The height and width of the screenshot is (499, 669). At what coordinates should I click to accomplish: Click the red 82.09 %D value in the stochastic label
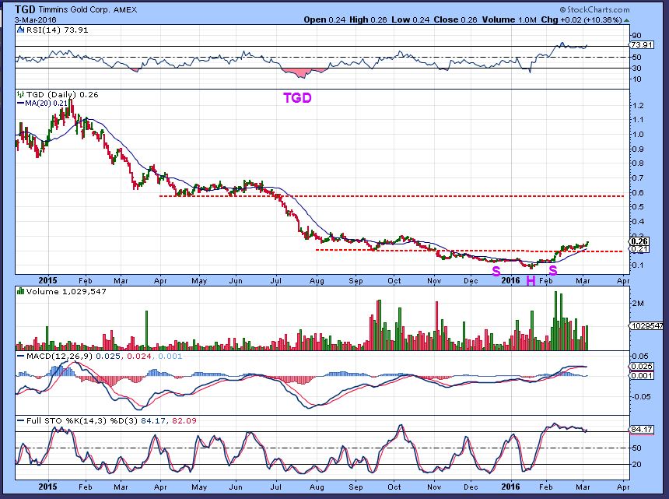click(x=184, y=421)
